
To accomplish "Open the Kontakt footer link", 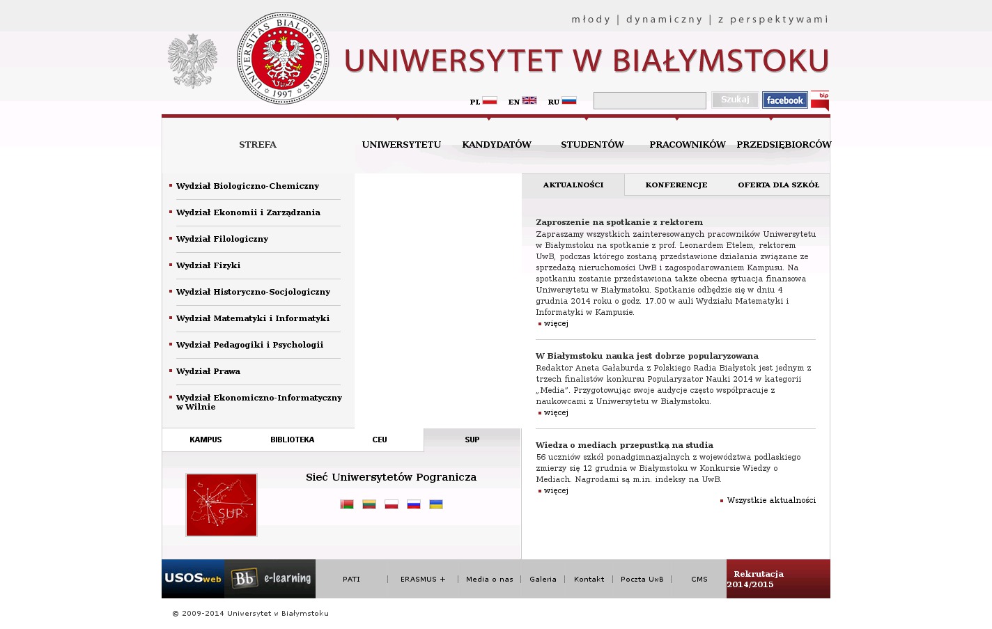I will (589, 579).
